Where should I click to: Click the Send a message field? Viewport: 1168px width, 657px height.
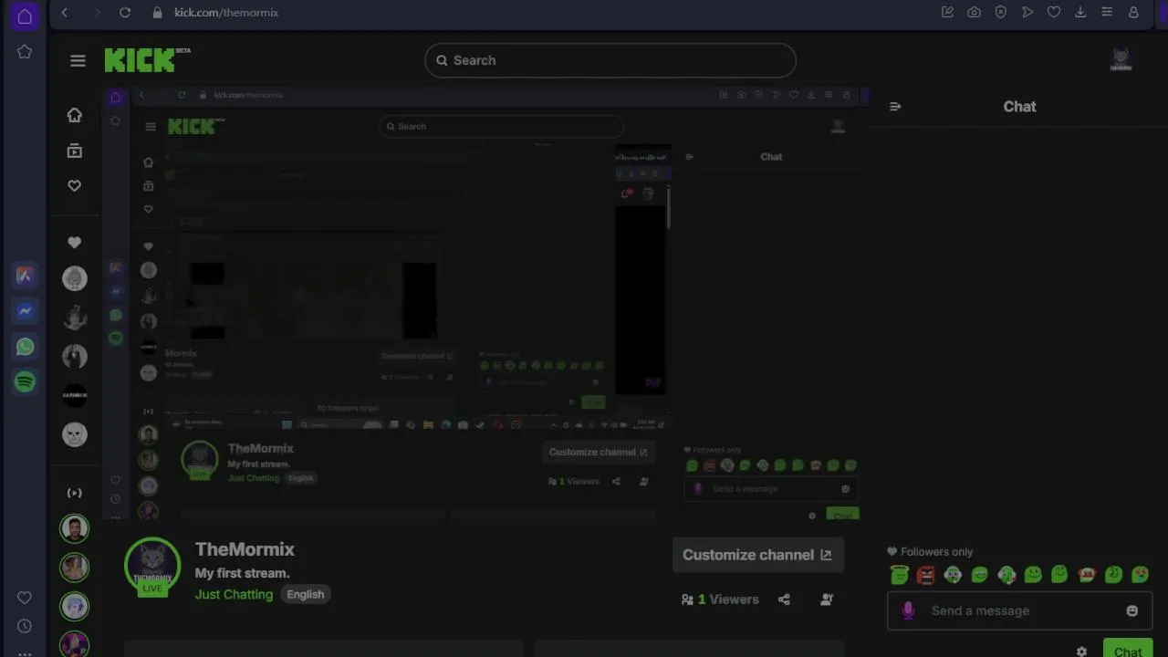tap(1019, 610)
